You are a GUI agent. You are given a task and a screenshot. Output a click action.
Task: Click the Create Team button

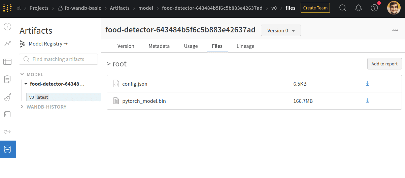tap(315, 8)
